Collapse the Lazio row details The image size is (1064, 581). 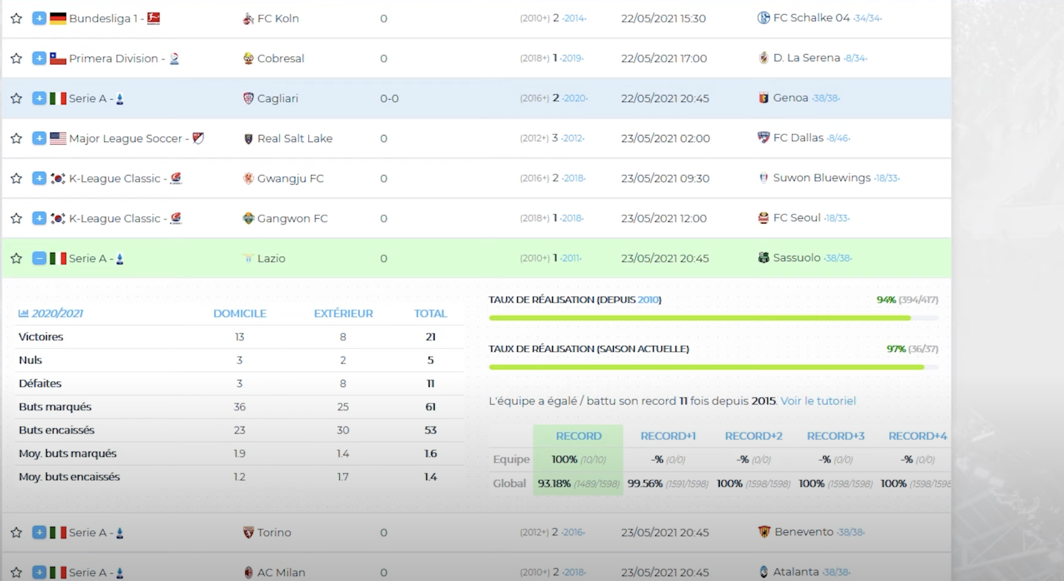pyautogui.click(x=39, y=258)
